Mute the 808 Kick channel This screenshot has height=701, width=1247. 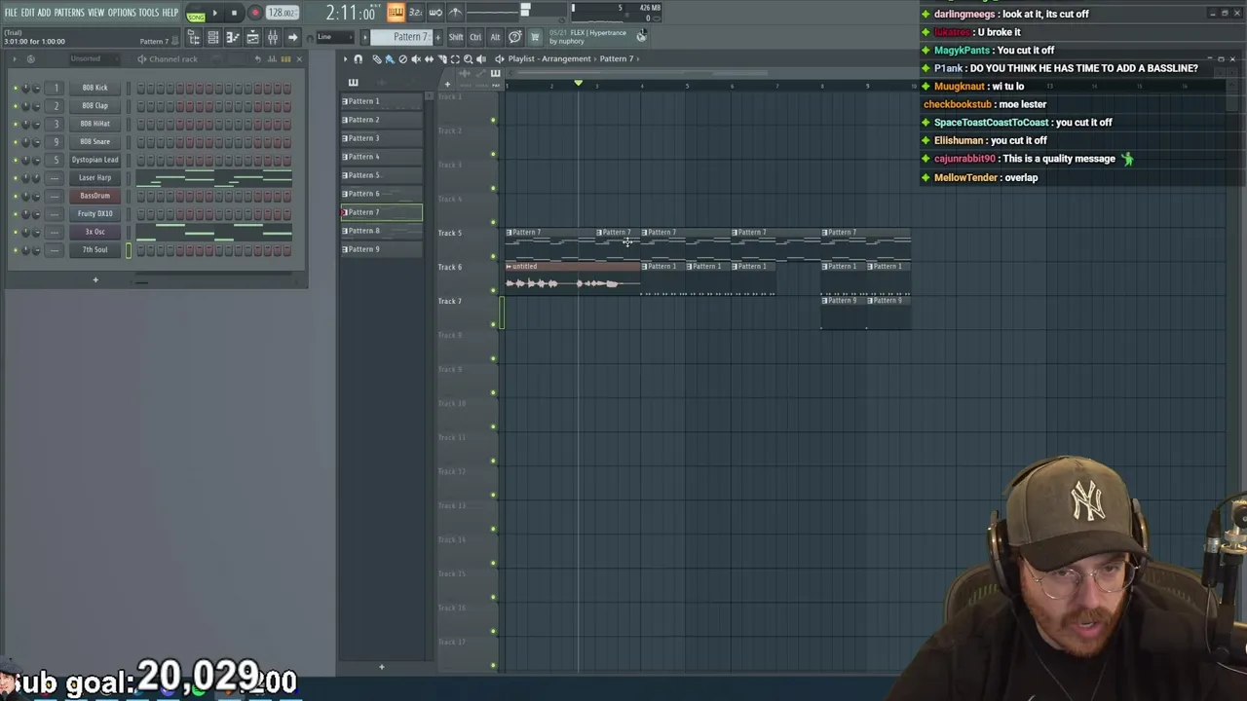tap(16, 88)
